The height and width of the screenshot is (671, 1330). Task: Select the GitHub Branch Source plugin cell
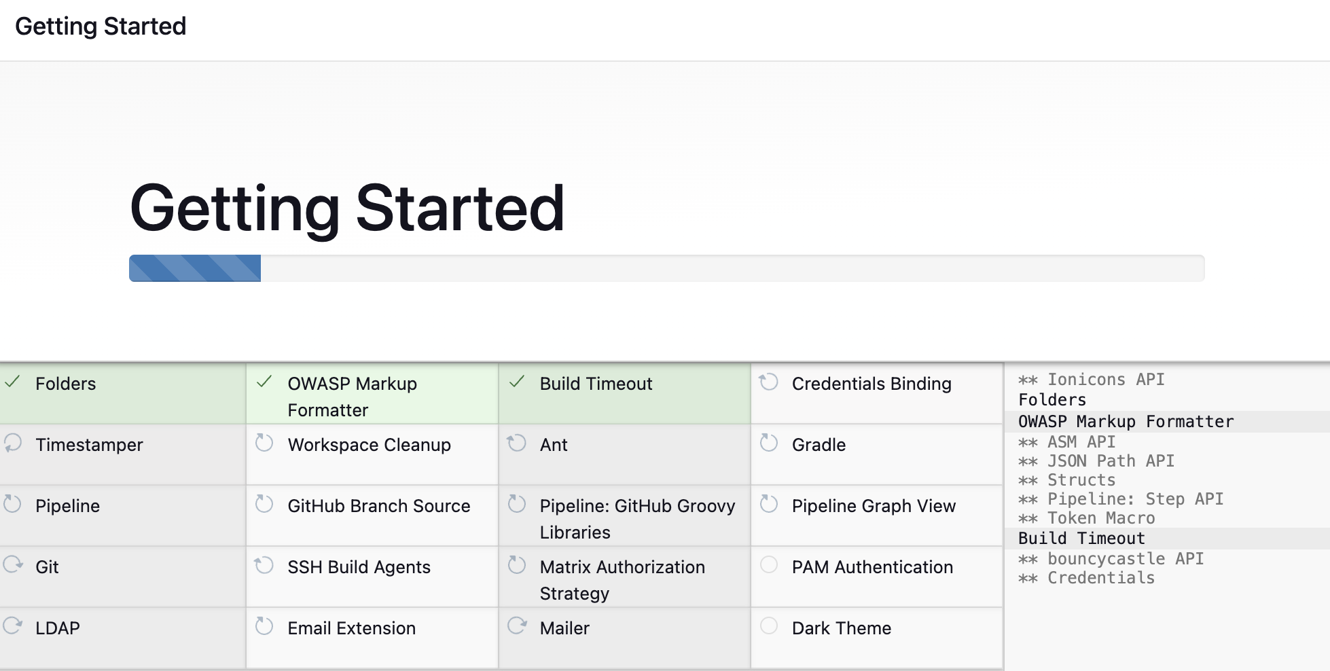coord(372,515)
